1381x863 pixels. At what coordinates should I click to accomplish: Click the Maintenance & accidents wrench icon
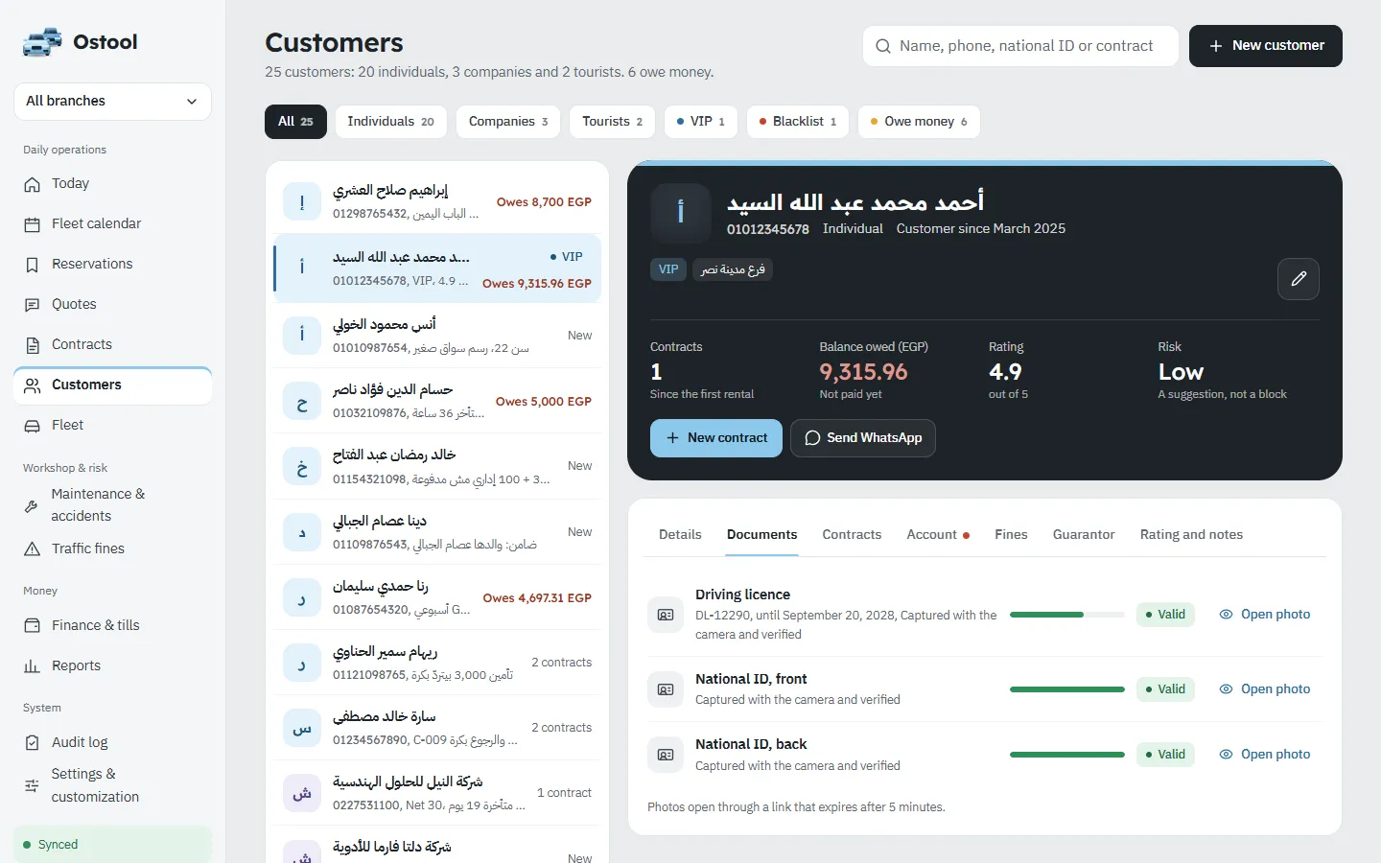click(32, 505)
